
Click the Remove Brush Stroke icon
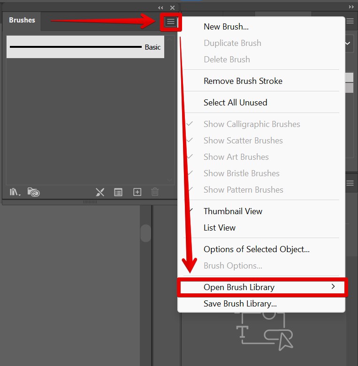coord(100,192)
